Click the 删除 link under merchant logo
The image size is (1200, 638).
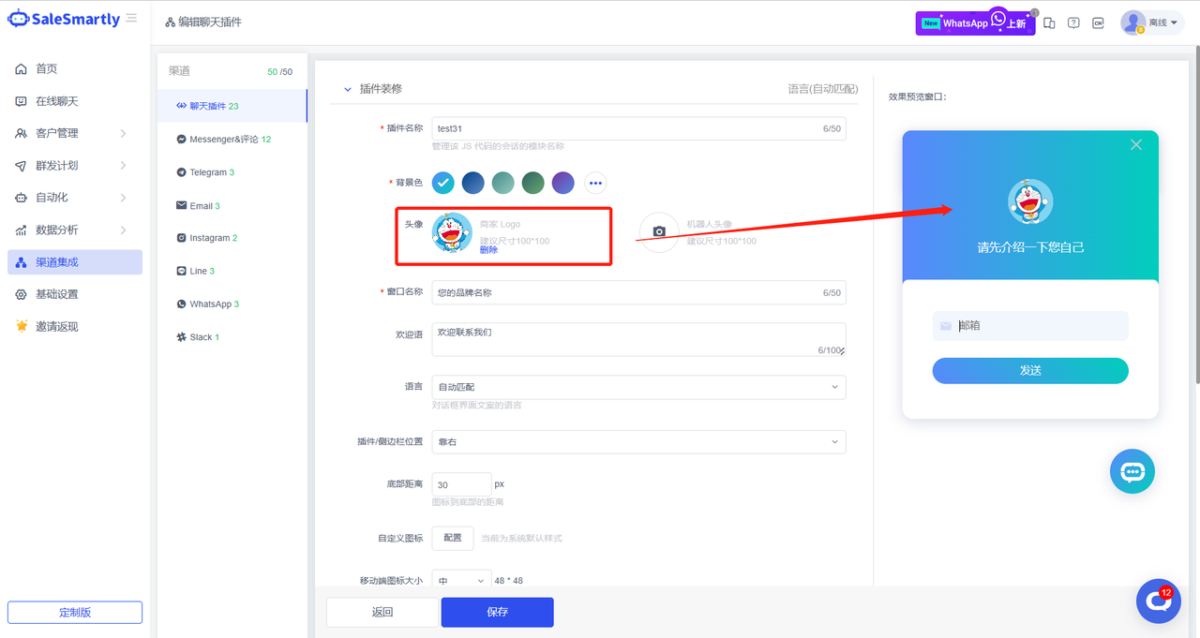[488, 250]
